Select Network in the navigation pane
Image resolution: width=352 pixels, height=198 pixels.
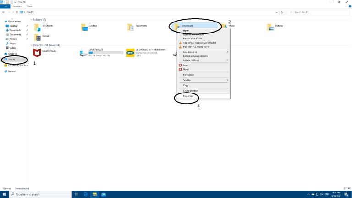pos(12,71)
